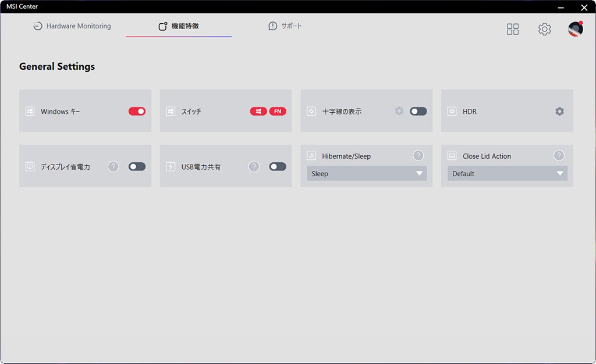Screen dimensions: 596x364
Task: Show help for USB電力共有
Action: click(254, 167)
